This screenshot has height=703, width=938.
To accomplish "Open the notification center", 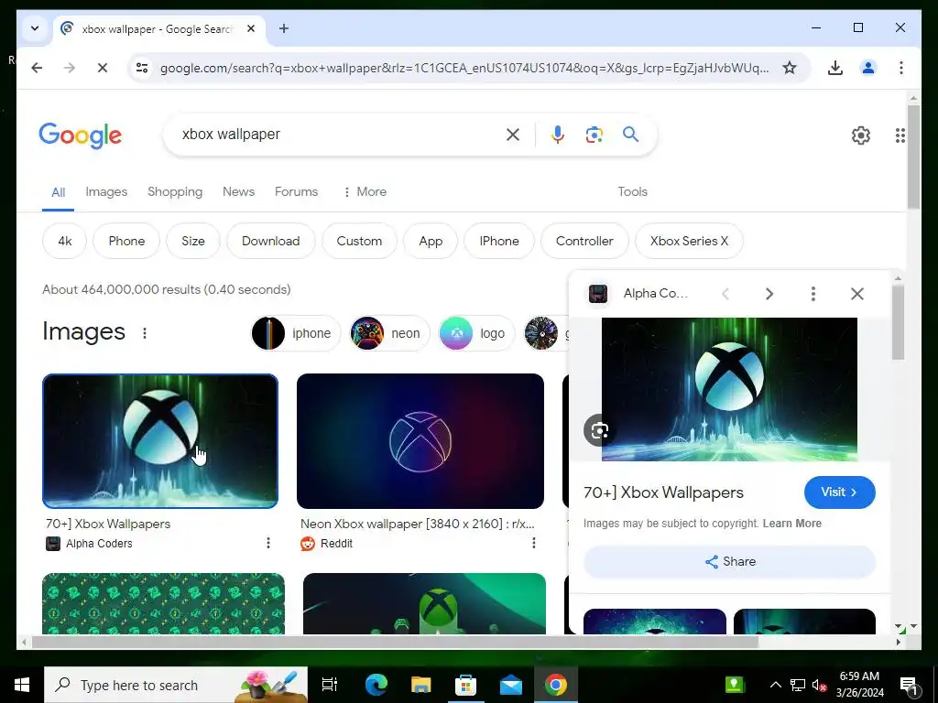I will click(909, 686).
